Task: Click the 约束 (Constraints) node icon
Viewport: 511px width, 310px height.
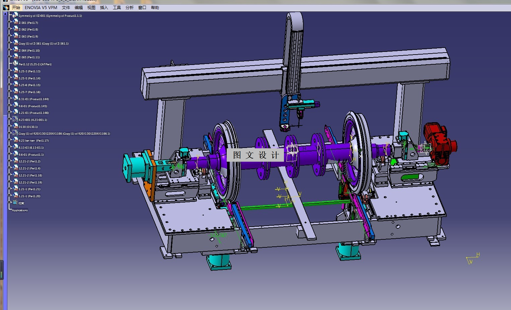Action: tap(15, 203)
